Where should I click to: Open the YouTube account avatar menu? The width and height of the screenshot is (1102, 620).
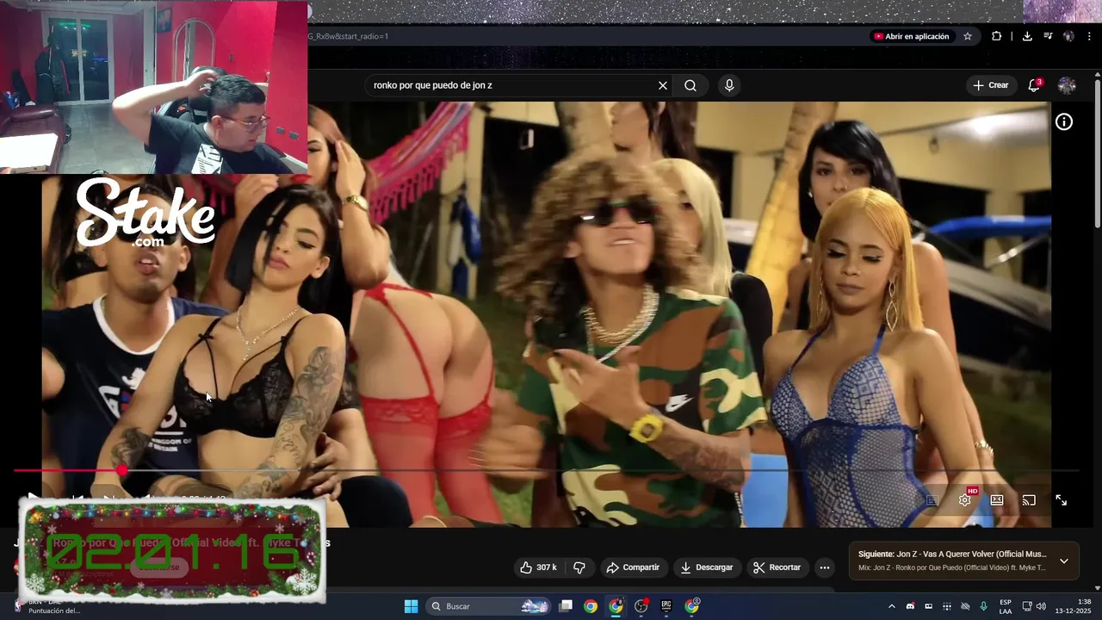coord(1067,85)
